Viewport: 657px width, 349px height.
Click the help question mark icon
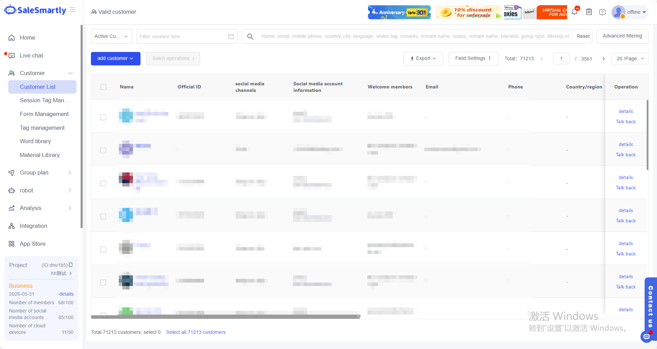coord(602,12)
